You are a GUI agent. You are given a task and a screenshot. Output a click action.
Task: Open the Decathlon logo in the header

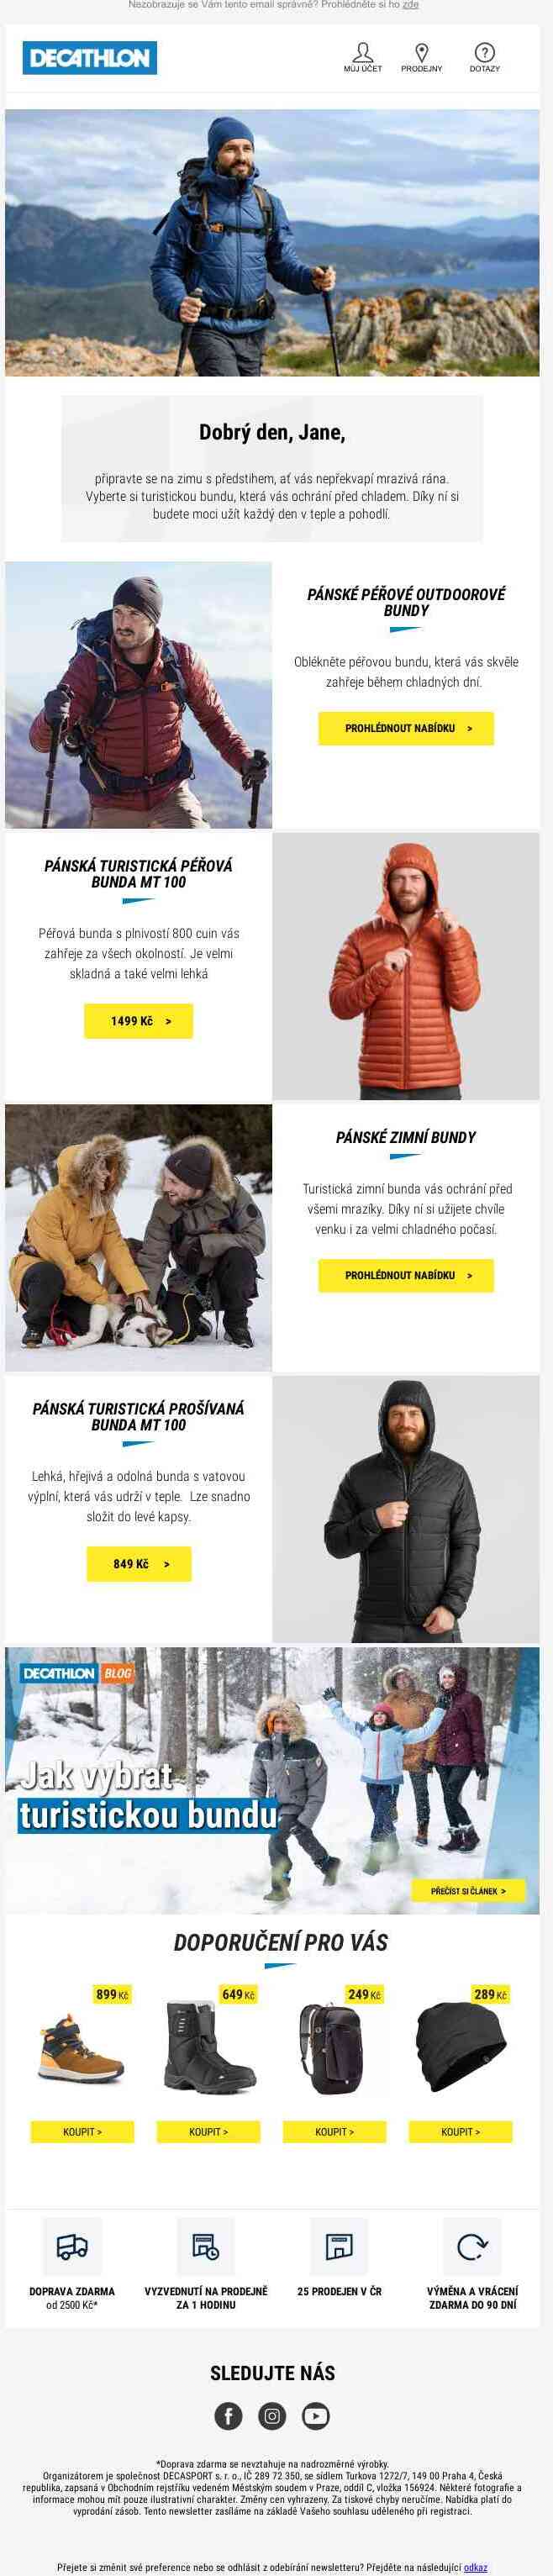click(x=90, y=58)
